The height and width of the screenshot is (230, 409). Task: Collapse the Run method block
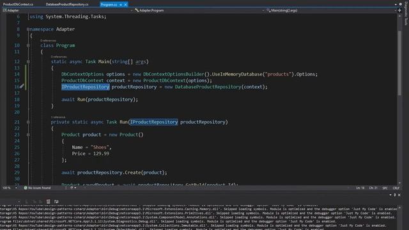click(28, 122)
